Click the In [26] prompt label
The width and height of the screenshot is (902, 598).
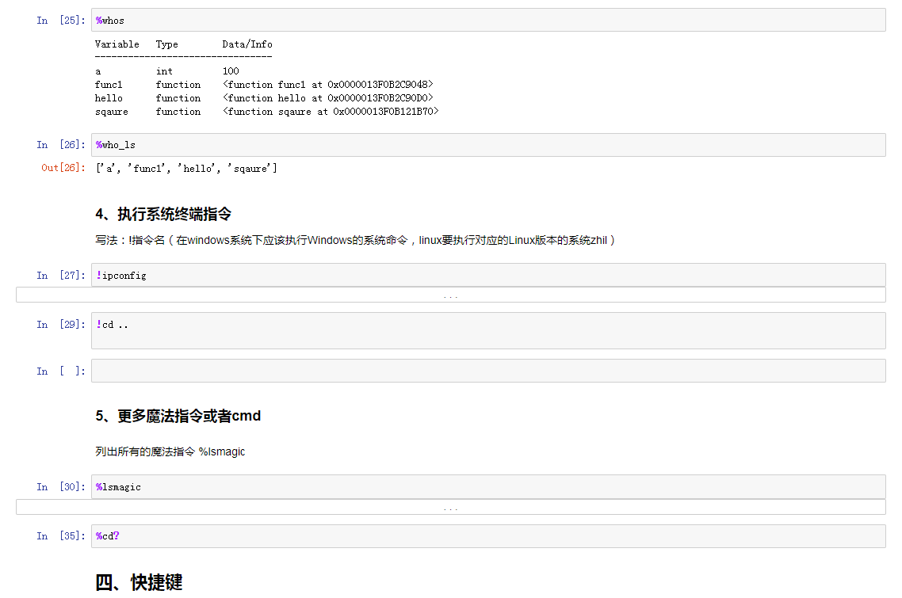61,145
